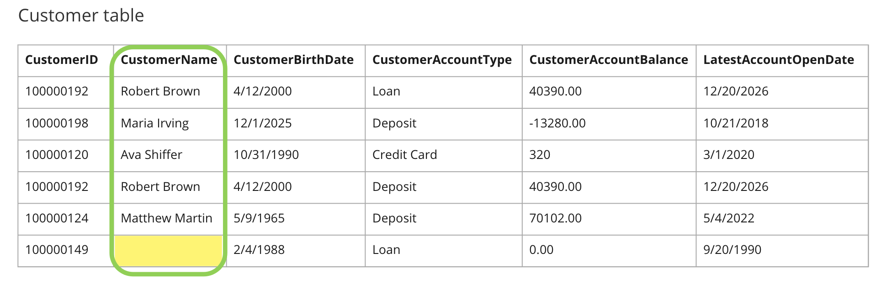This screenshot has width=881, height=285.
Task: Select customer ID 100000149 cell
Action: 66,251
